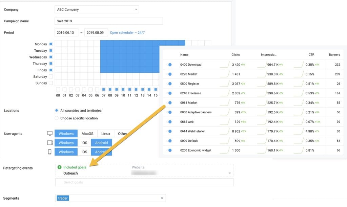Toggle tablet iOS user-agent
Image resolution: width=347 pixels, height=207 pixels.
(x=84, y=143)
